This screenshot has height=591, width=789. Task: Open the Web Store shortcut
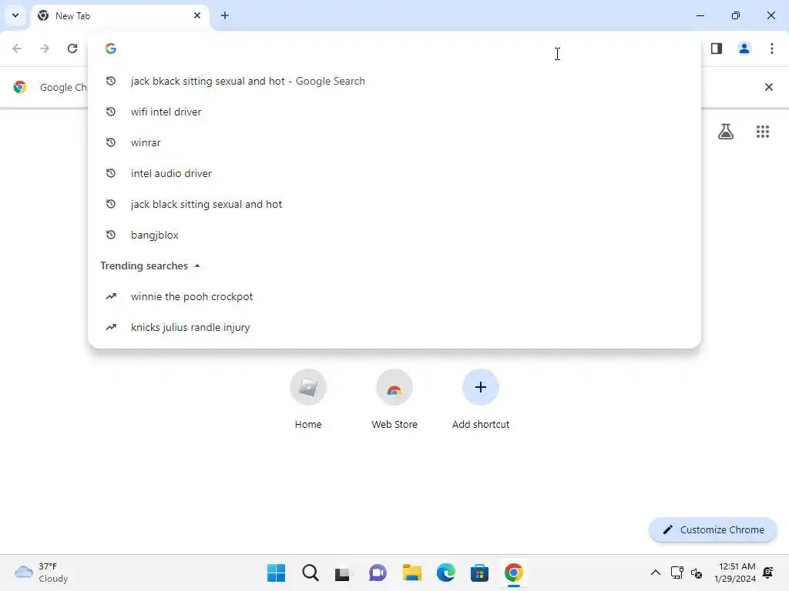coord(394,399)
